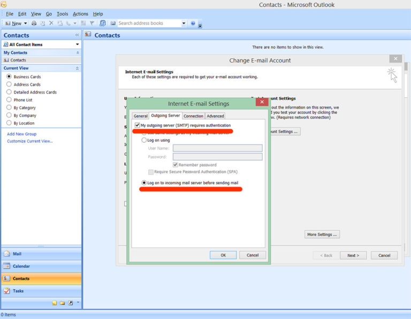
Task: Click the Search address books field
Action: pyautogui.click(x=149, y=24)
